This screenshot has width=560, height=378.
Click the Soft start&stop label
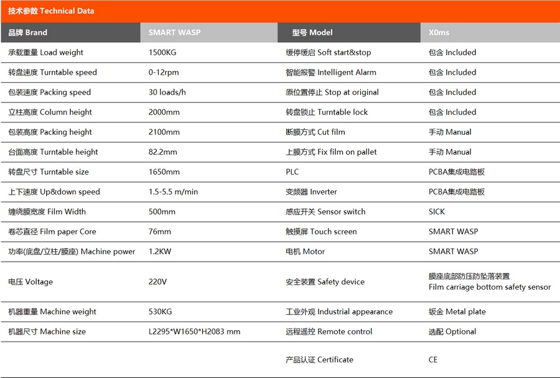328,53
